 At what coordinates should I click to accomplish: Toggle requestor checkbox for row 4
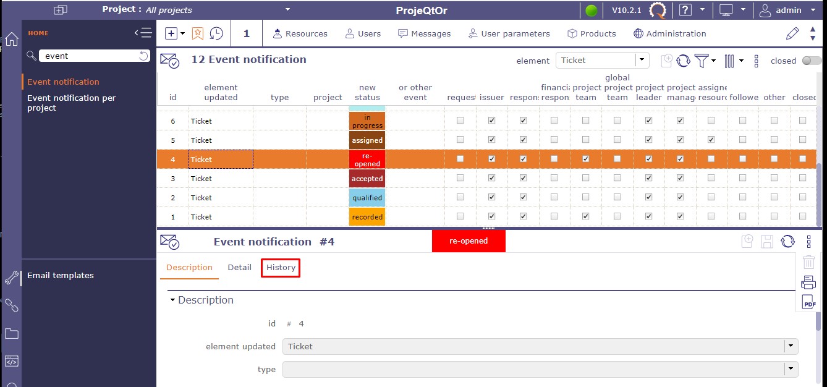click(x=460, y=159)
